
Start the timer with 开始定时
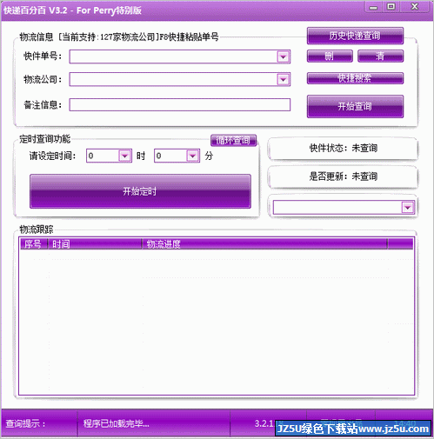(x=140, y=191)
